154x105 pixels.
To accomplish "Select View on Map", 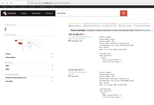I will tap(125, 26).
